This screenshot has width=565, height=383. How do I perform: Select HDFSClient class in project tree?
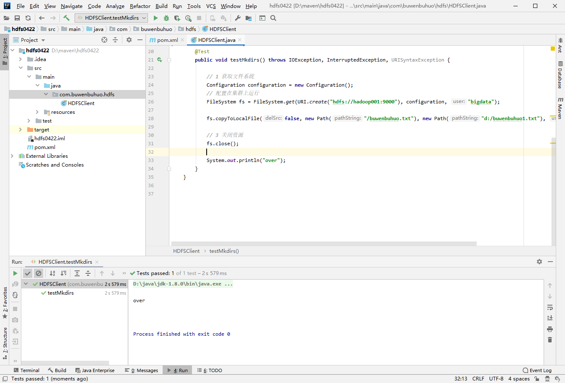pyautogui.click(x=81, y=103)
